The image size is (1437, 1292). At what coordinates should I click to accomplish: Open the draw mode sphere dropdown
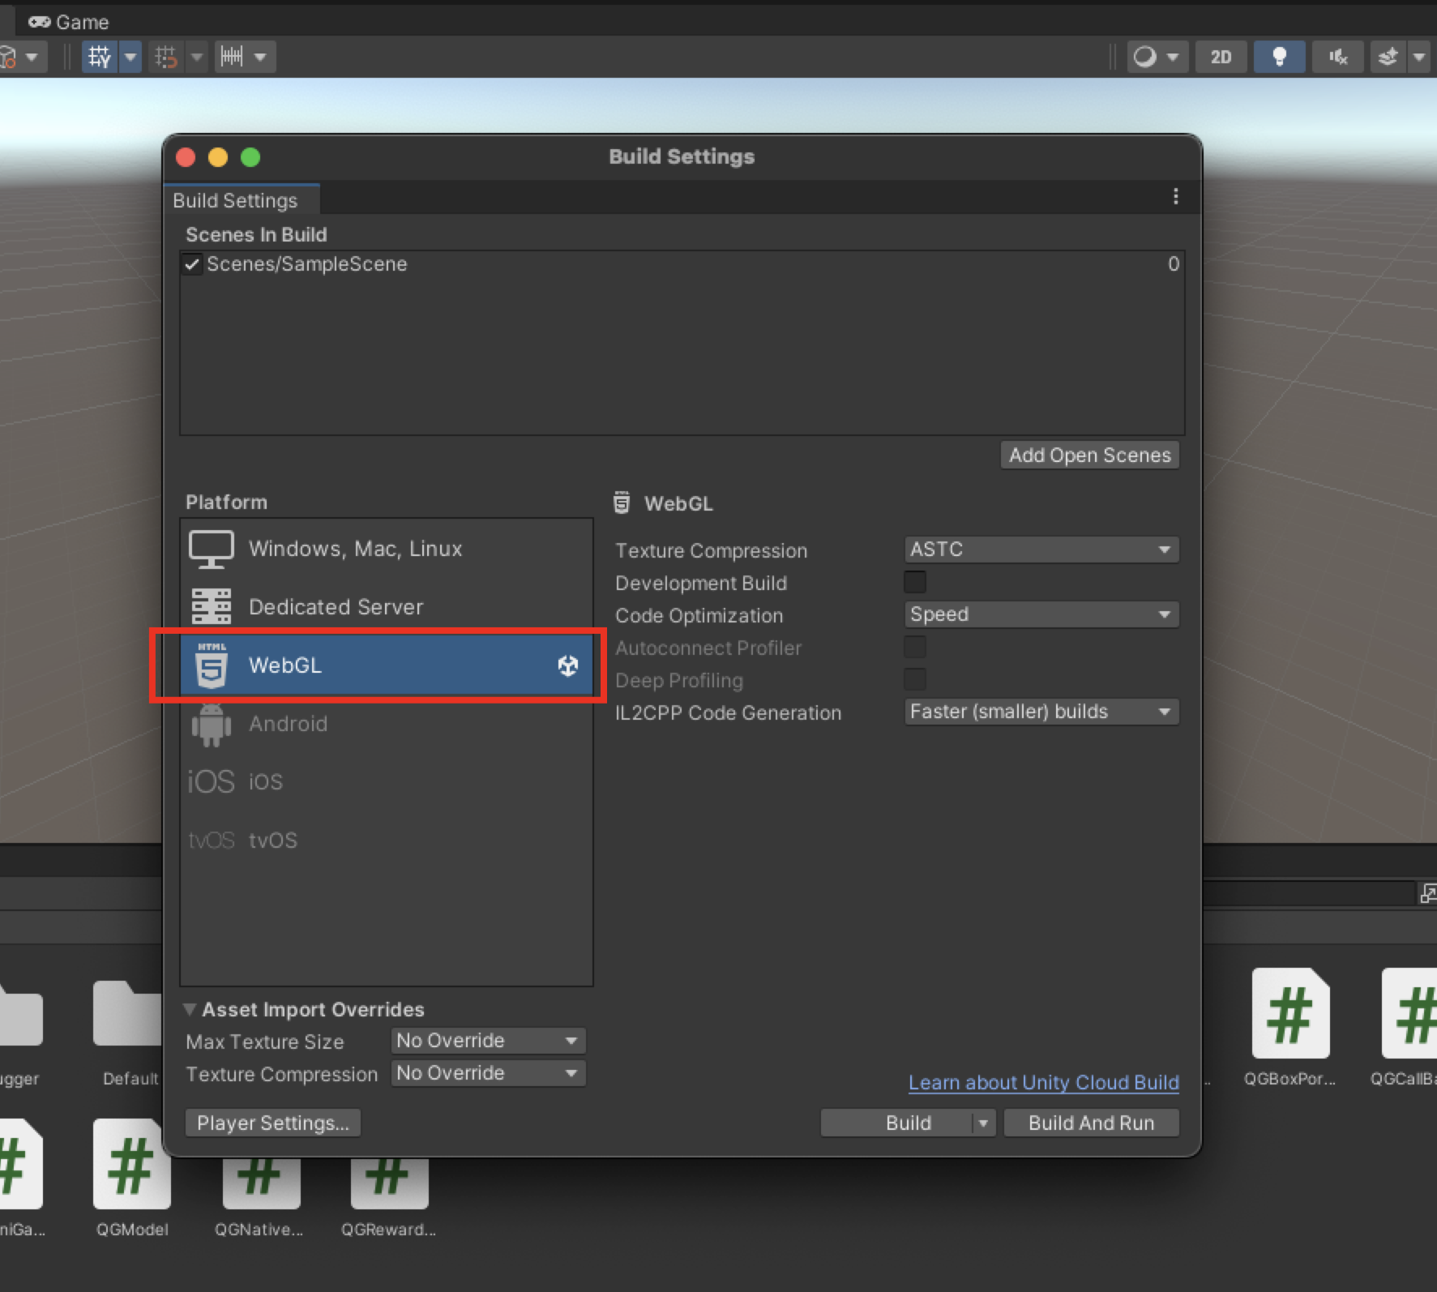(x=1157, y=57)
